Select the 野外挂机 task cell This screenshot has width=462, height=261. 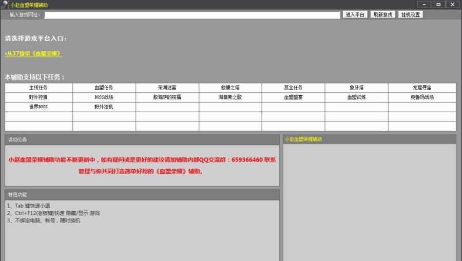tap(104, 107)
